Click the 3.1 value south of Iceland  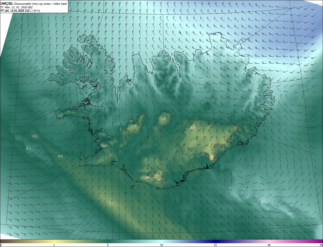[111, 203]
